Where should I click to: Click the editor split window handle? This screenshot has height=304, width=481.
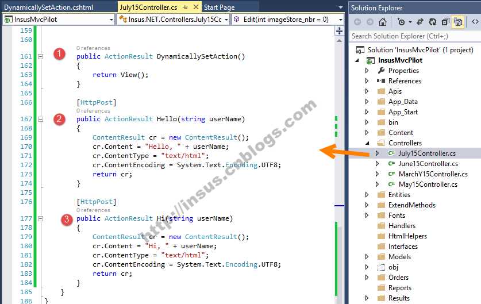(x=339, y=30)
